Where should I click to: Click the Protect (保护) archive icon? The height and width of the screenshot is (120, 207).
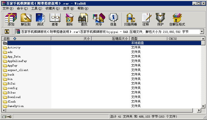[x=160, y=20]
